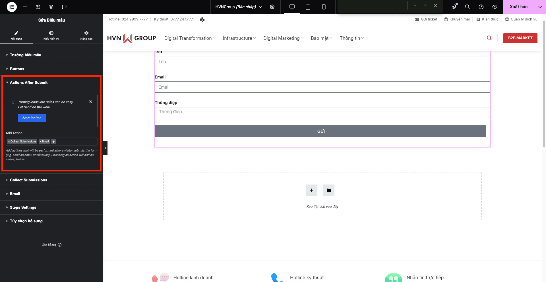Open page settings gear icon

[272, 7]
